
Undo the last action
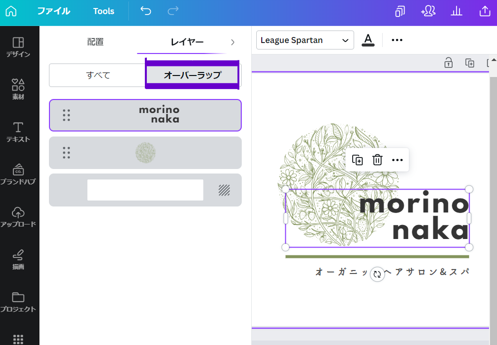[x=146, y=11]
